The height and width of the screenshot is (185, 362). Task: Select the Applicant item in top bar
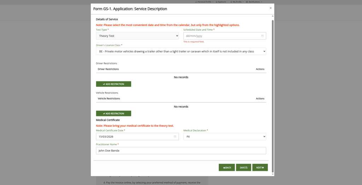(x=221, y=2)
